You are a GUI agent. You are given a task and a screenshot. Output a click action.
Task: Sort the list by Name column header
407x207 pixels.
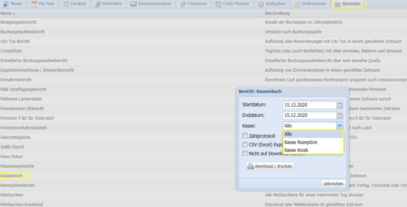tap(6, 13)
